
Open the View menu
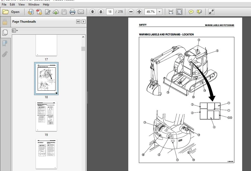pyautogui.click(x=21, y=5)
